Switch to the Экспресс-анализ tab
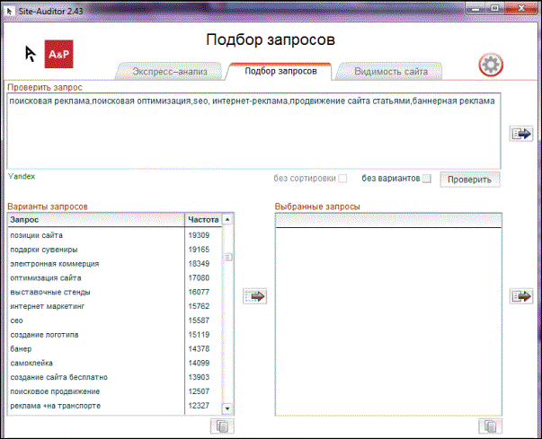Screen dimensions: 542x439 coord(169,72)
